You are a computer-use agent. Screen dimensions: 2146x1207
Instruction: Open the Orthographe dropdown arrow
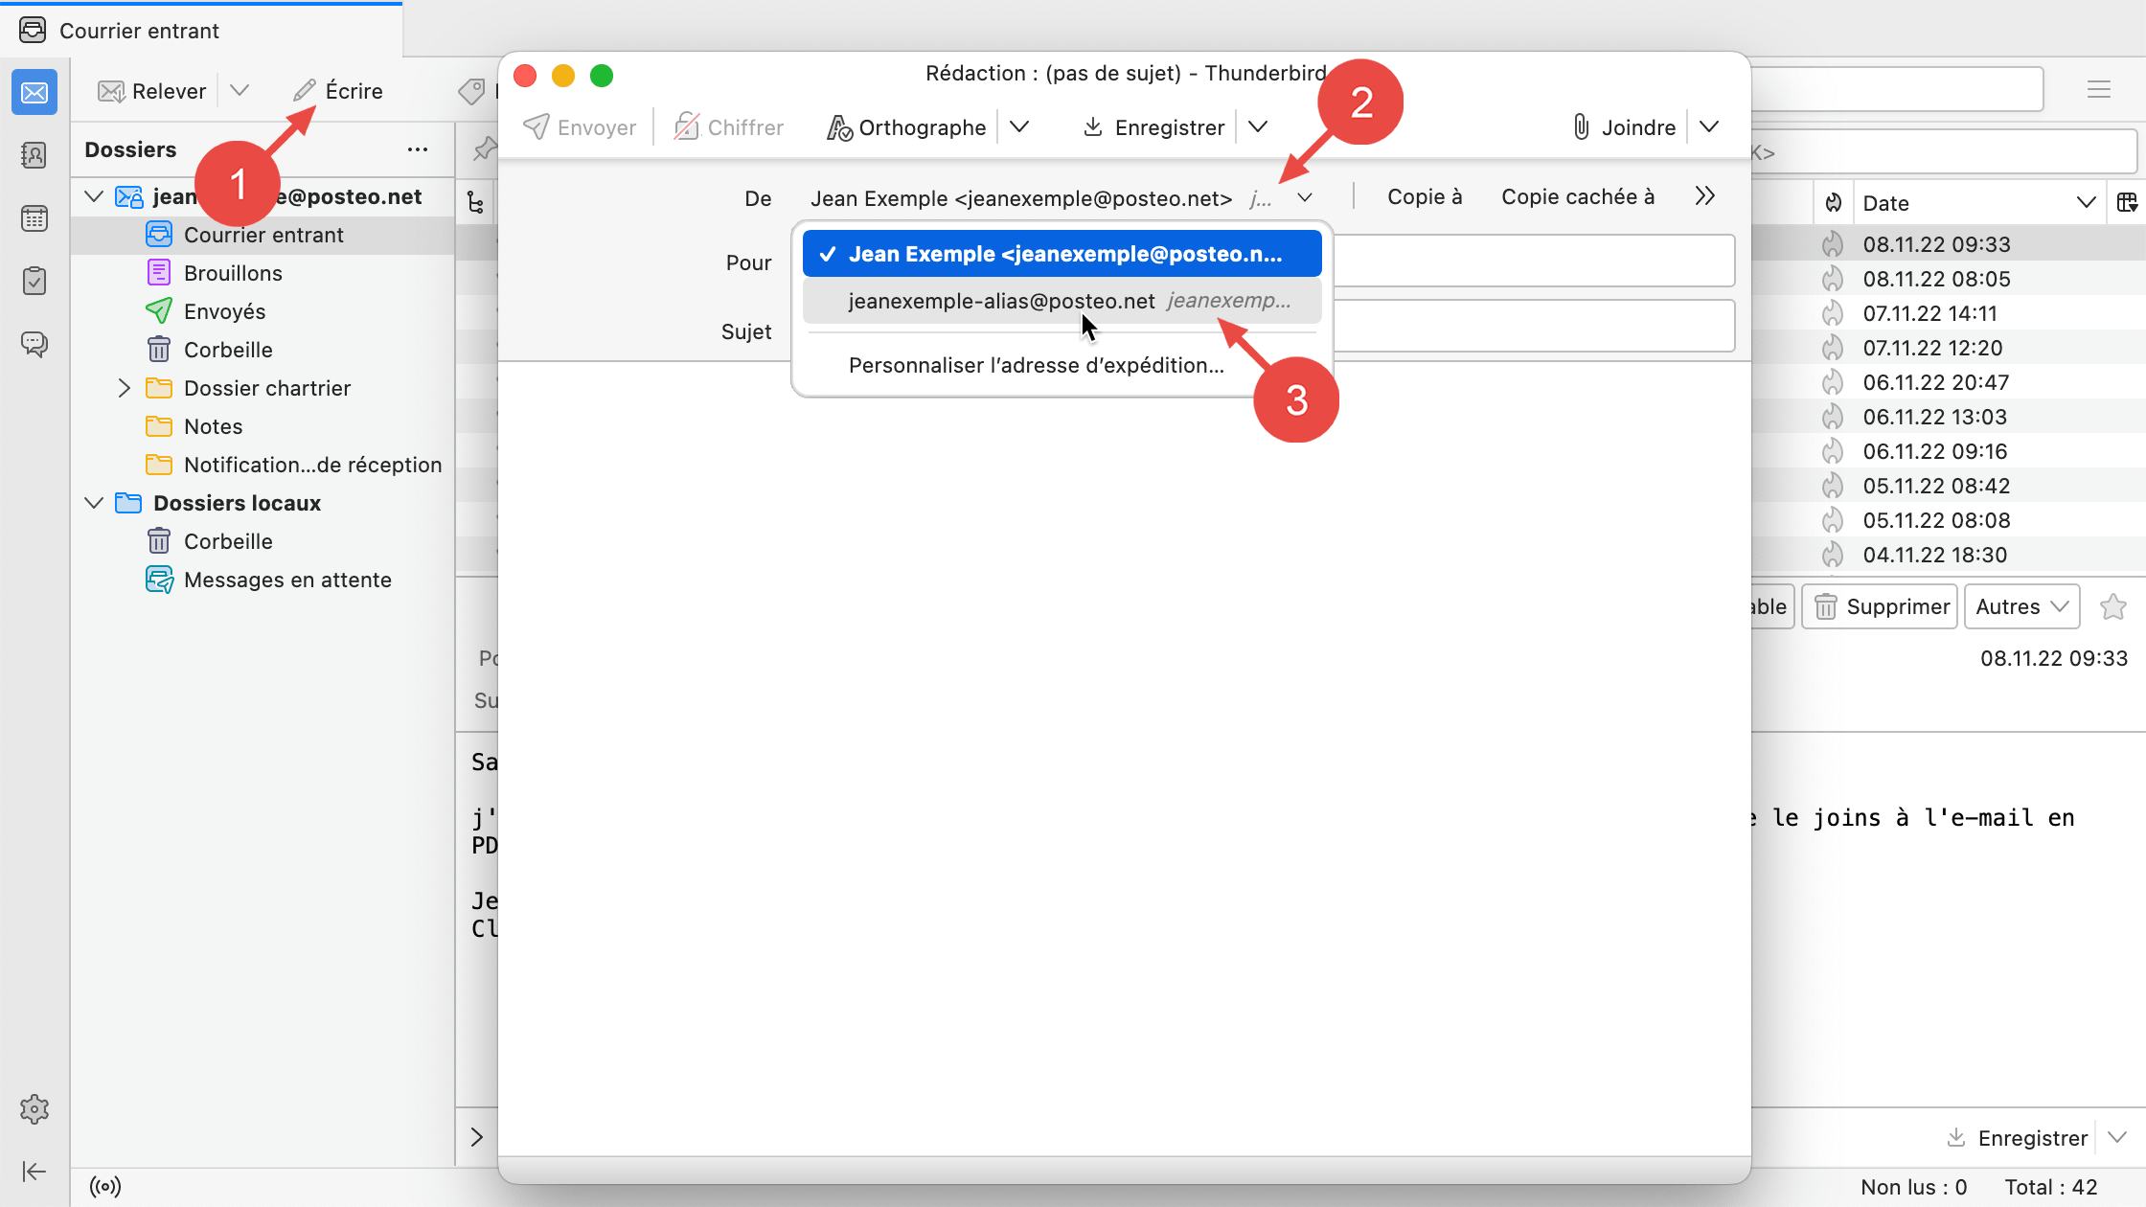coord(1020,127)
